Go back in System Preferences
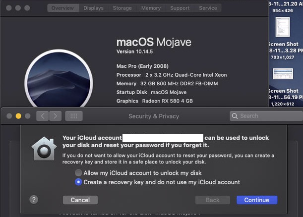 point(42,116)
